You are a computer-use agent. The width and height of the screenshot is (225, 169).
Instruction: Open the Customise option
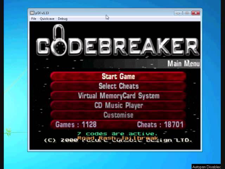[x=118, y=115]
